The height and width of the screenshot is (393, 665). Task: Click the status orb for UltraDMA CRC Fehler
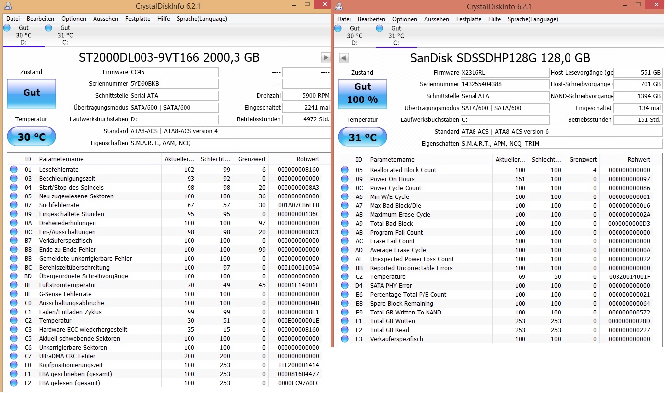coord(14,356)
